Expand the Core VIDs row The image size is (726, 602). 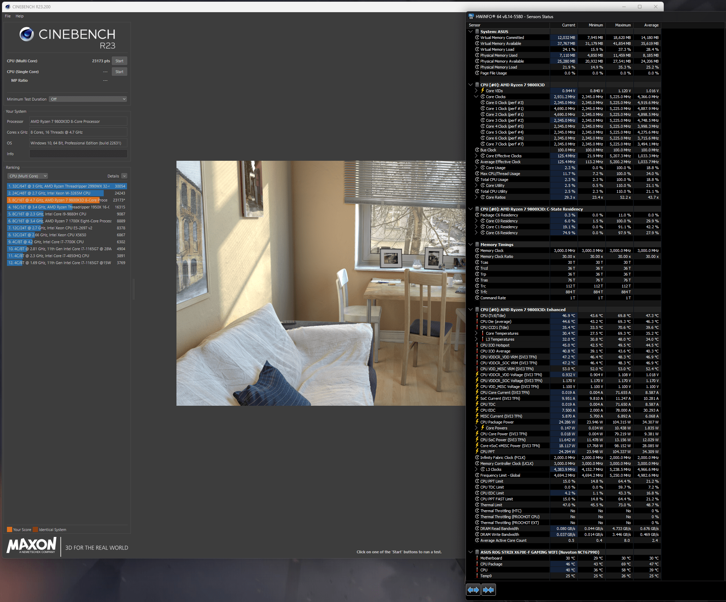pos(476,90)
